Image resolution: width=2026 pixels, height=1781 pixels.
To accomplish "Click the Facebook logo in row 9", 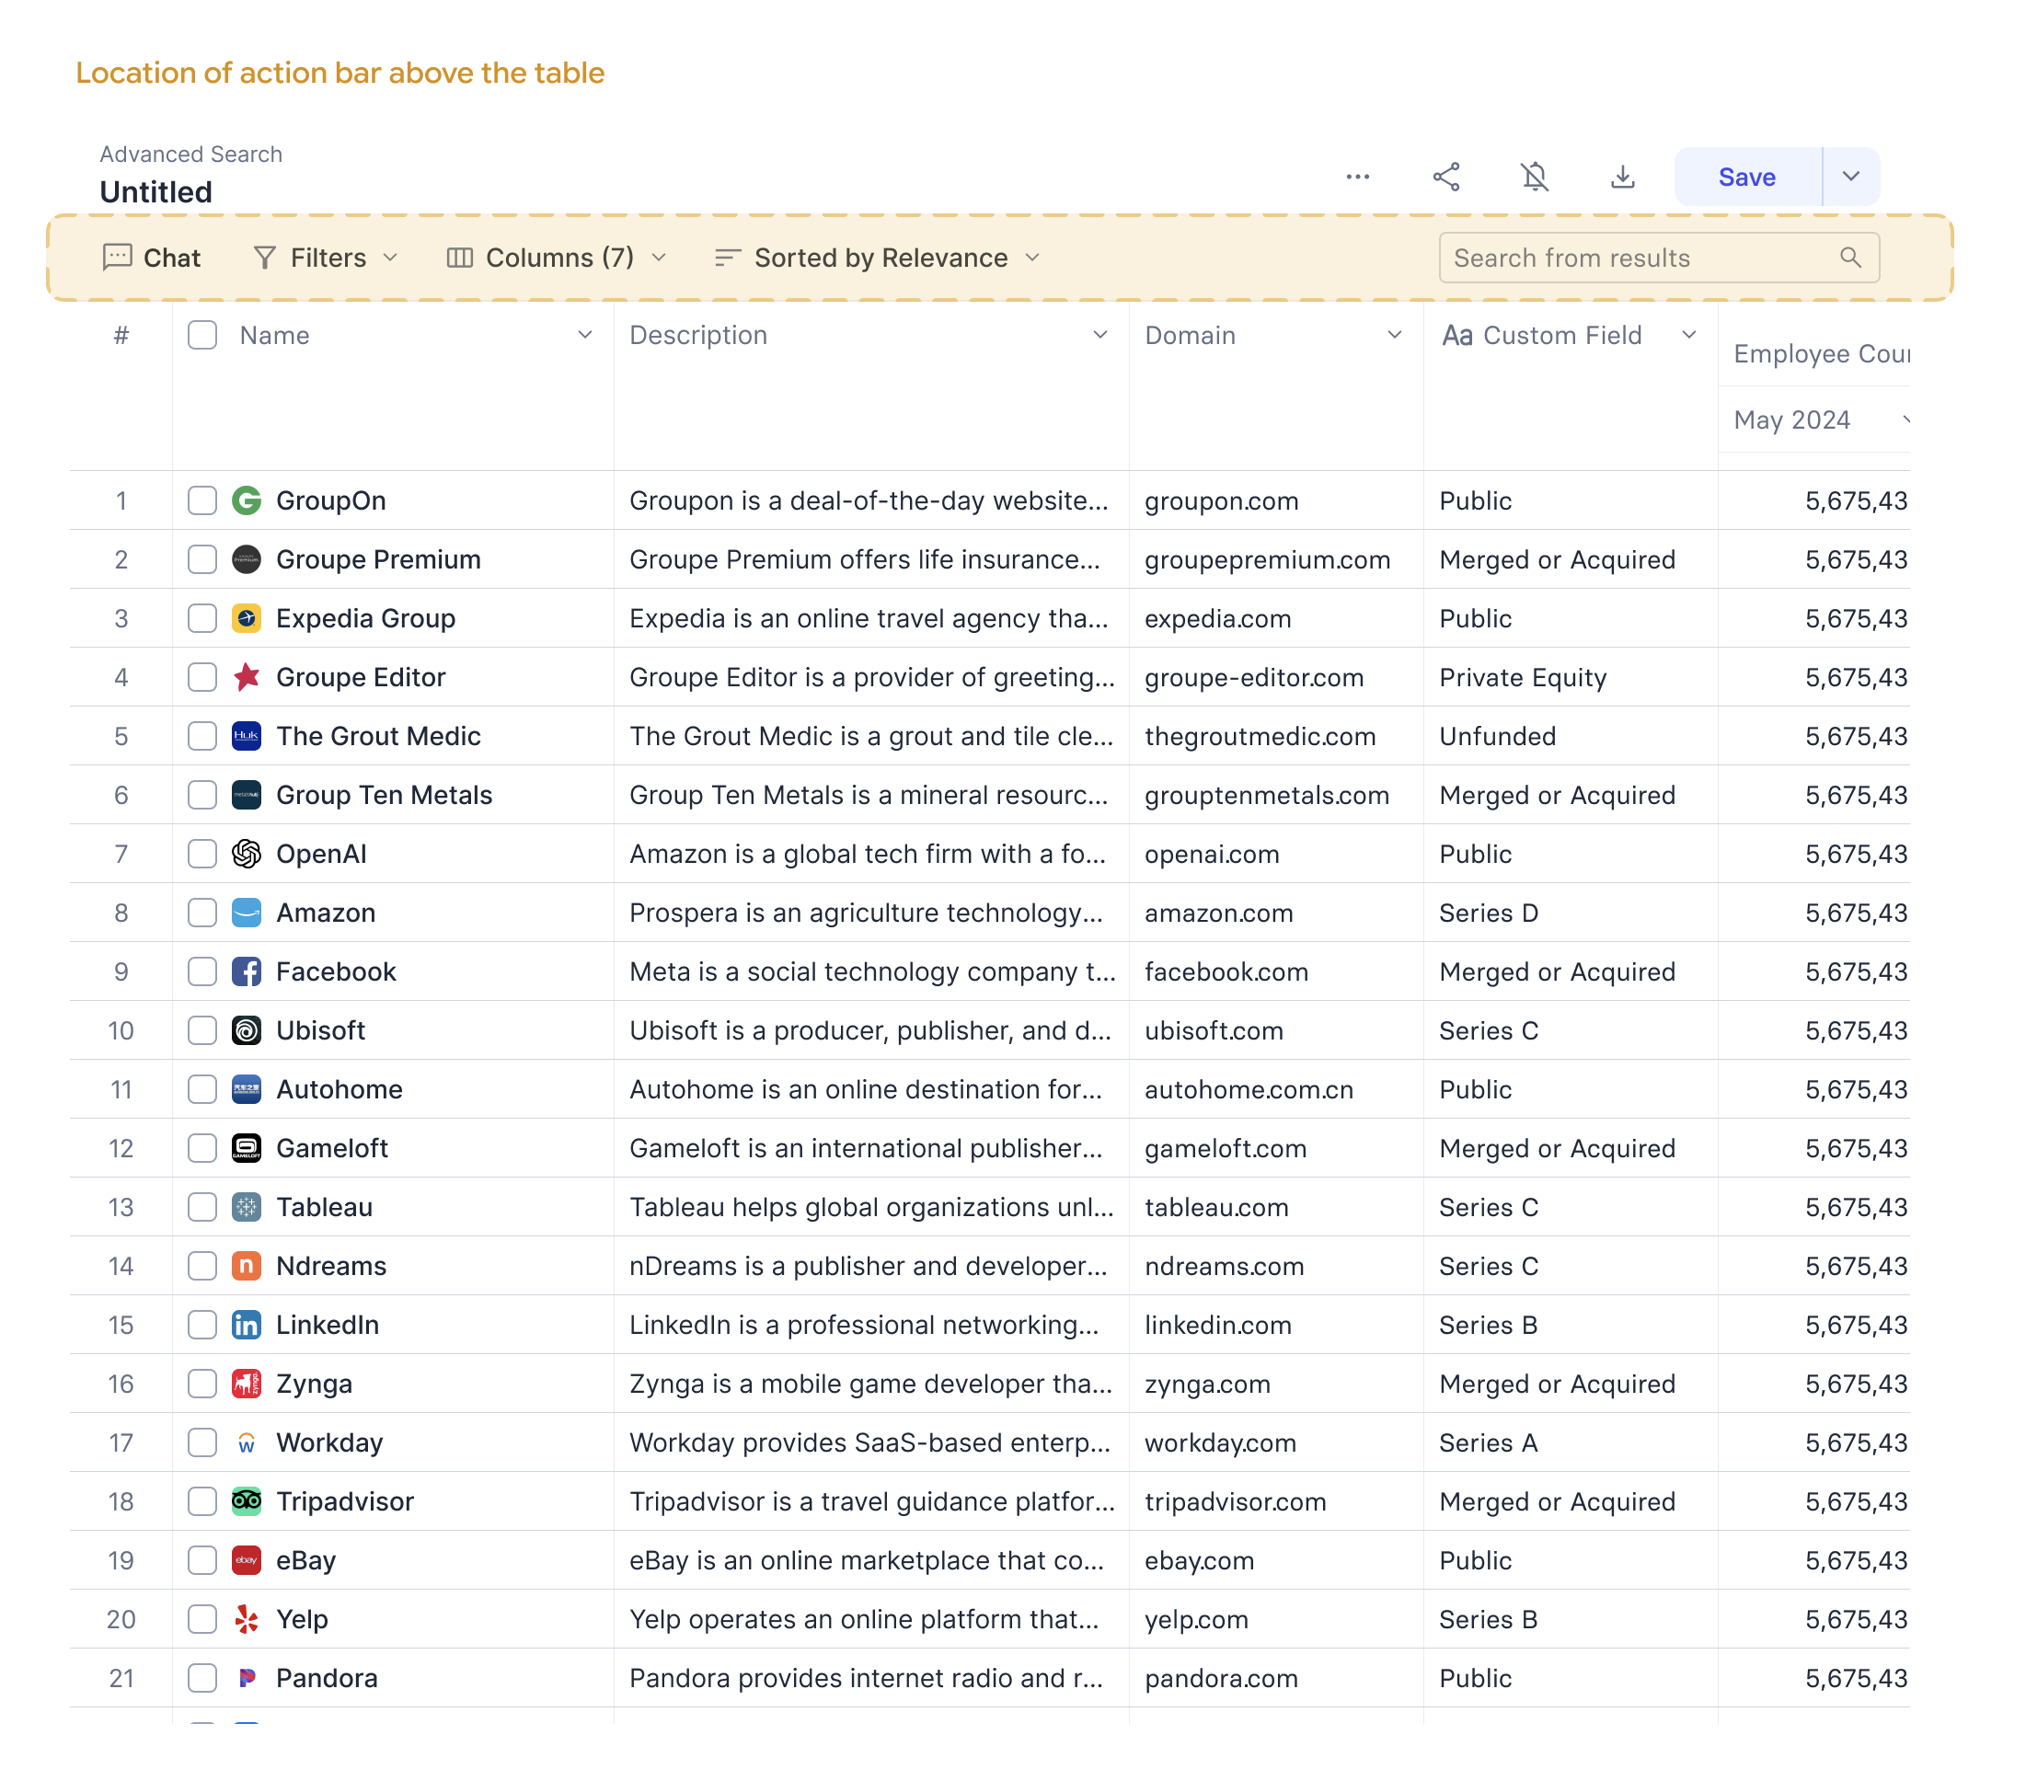I will 246,972.
